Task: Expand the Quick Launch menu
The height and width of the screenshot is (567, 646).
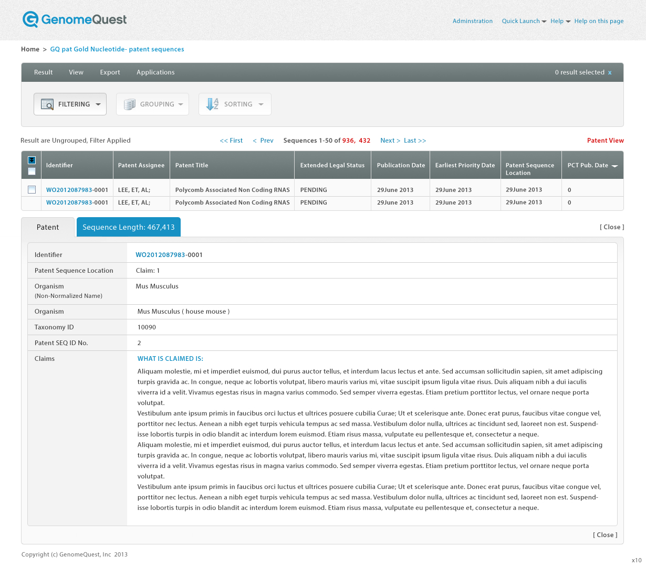Action: click(524, 21)
